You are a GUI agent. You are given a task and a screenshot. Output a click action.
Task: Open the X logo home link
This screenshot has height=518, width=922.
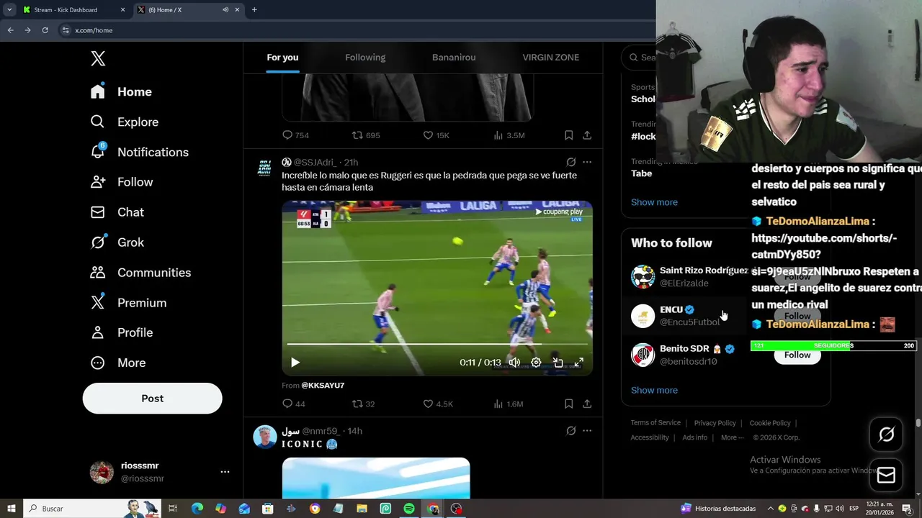[x=98, y=58]
